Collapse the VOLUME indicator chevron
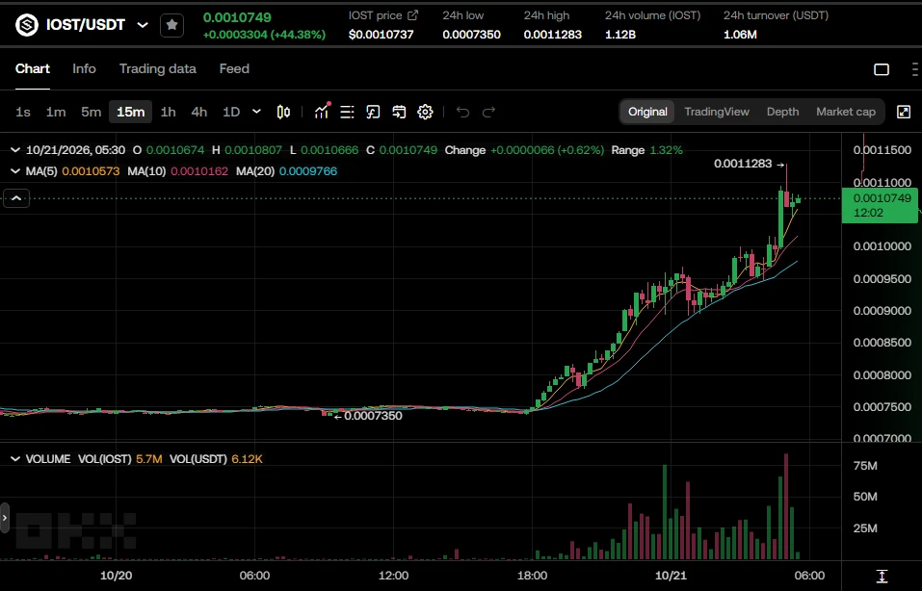 tap(15, 459)
